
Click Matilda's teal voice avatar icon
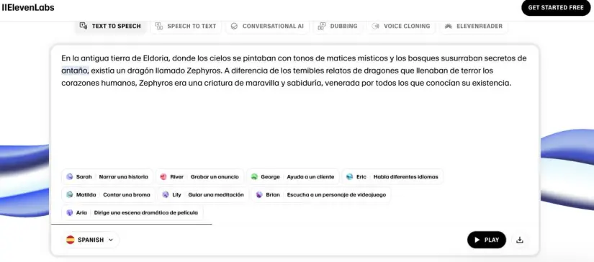pyautogui.click(x=69, y=195)
